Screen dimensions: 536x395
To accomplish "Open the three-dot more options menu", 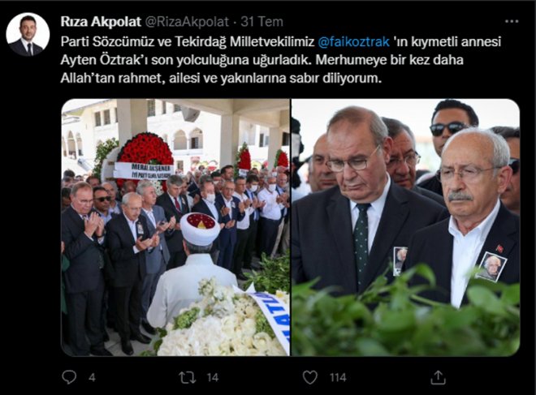I will (512, 22).
